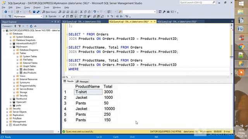Click the Navigate Backward circular icon
Image resolution: width=248 pixels, height=139 pixels.
coord(6,12)
